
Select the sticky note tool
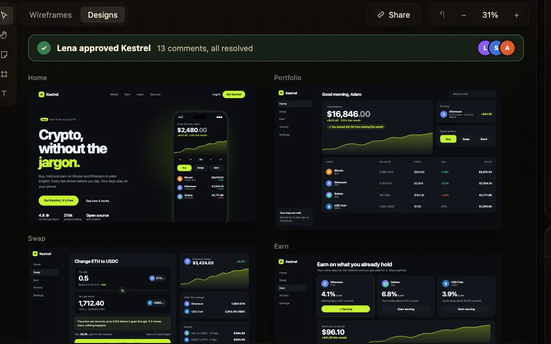click(4, 55)
